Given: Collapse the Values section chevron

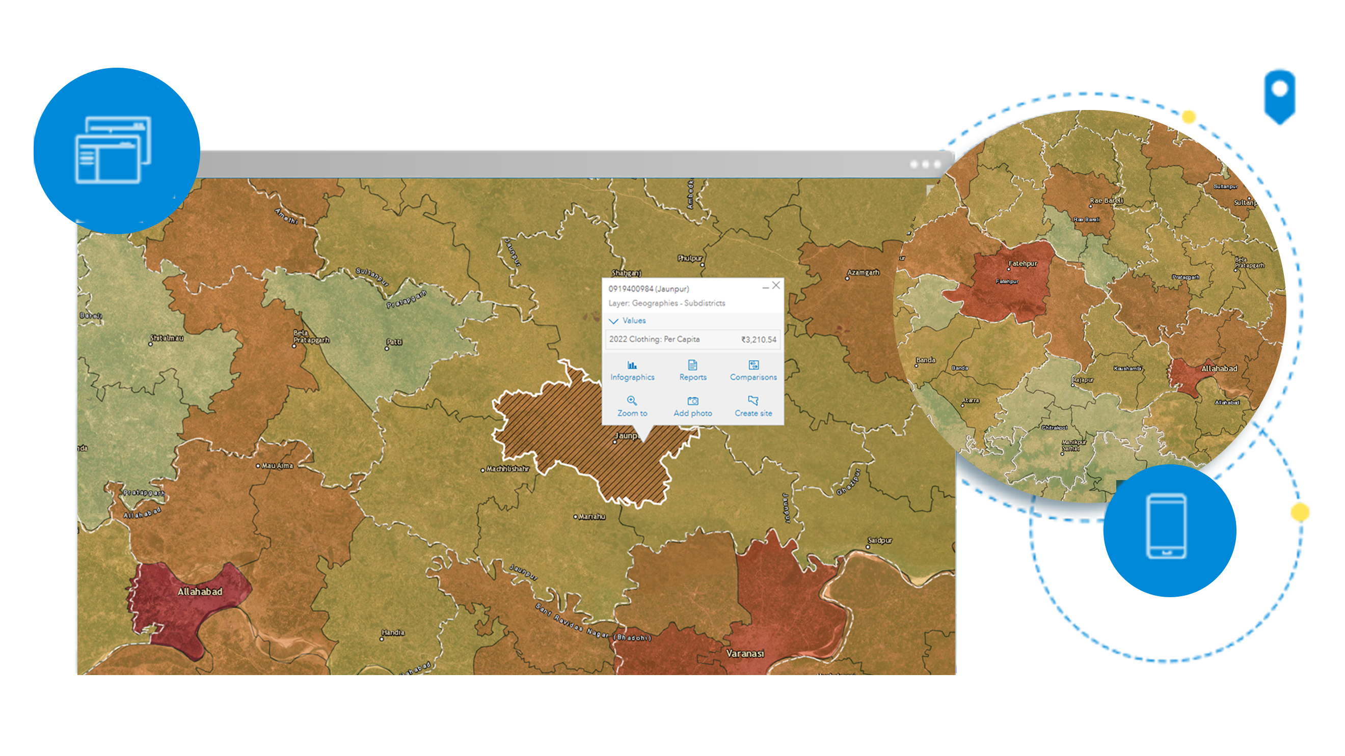Looking at the screenshot, I should tap(613, 321).
